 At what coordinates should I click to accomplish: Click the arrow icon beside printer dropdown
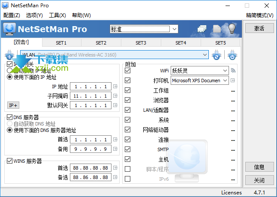coord(233,81)
